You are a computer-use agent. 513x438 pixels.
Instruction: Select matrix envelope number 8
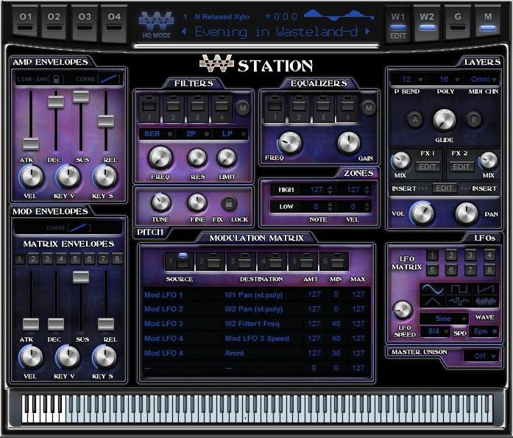(117, 259)
